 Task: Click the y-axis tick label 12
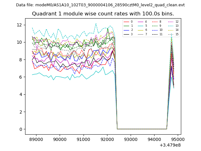(20, 25)
